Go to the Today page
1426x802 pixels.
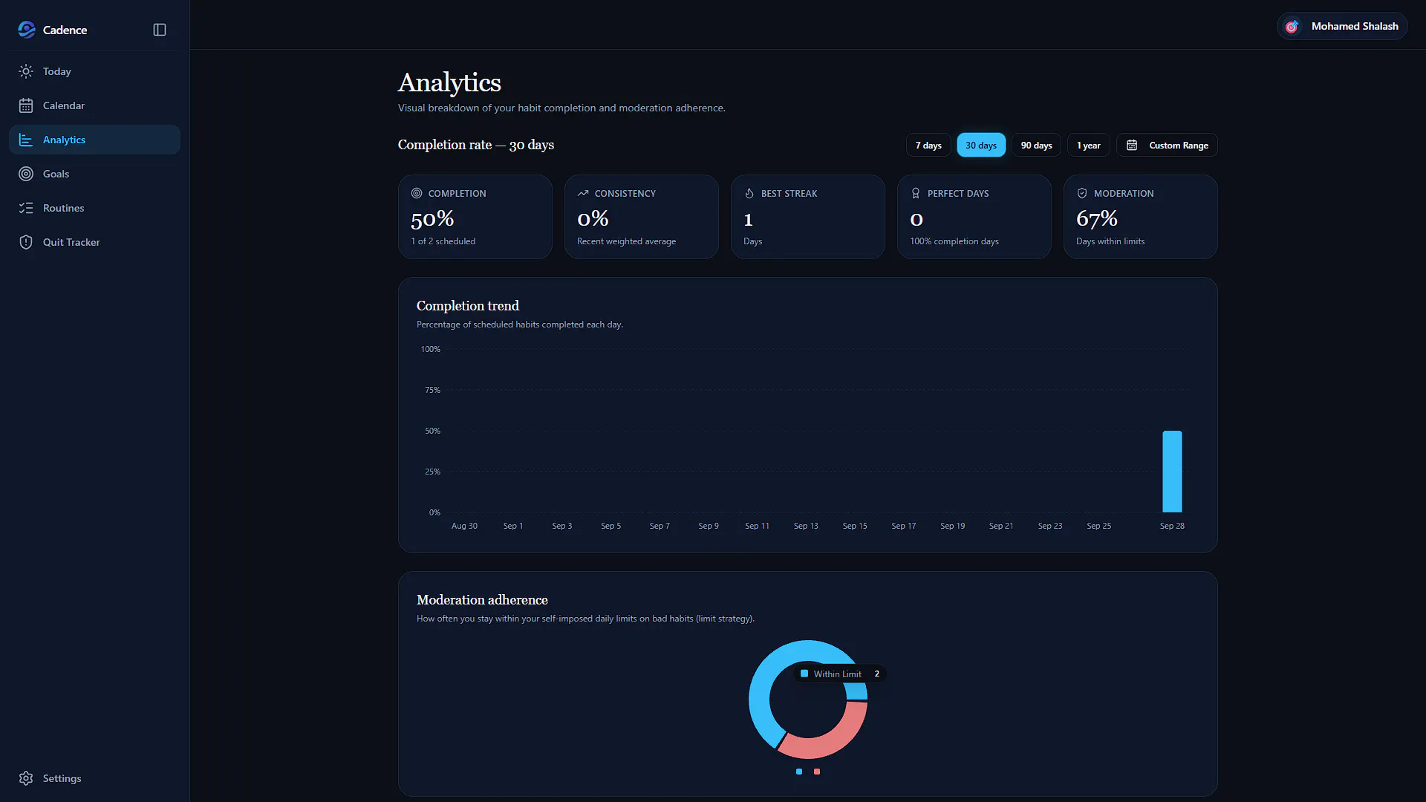pos(94,71)
